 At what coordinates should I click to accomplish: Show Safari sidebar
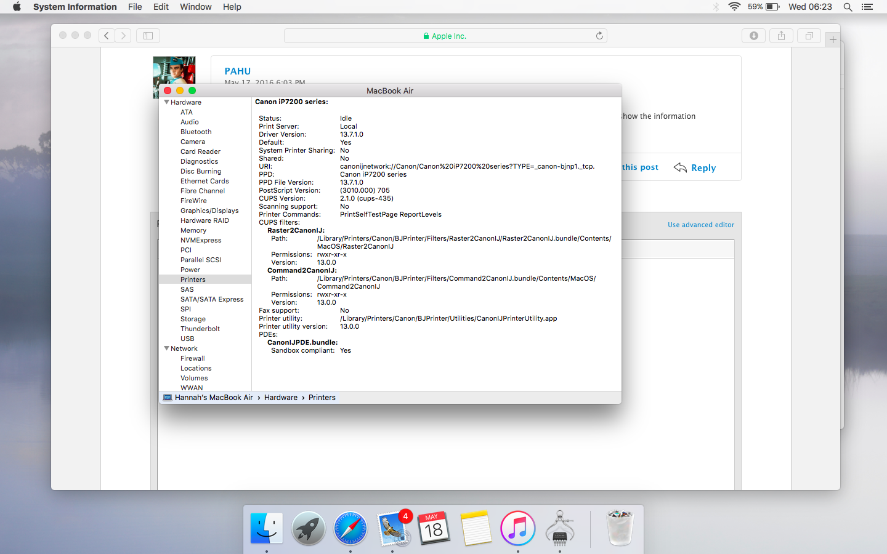pos(148,36)
